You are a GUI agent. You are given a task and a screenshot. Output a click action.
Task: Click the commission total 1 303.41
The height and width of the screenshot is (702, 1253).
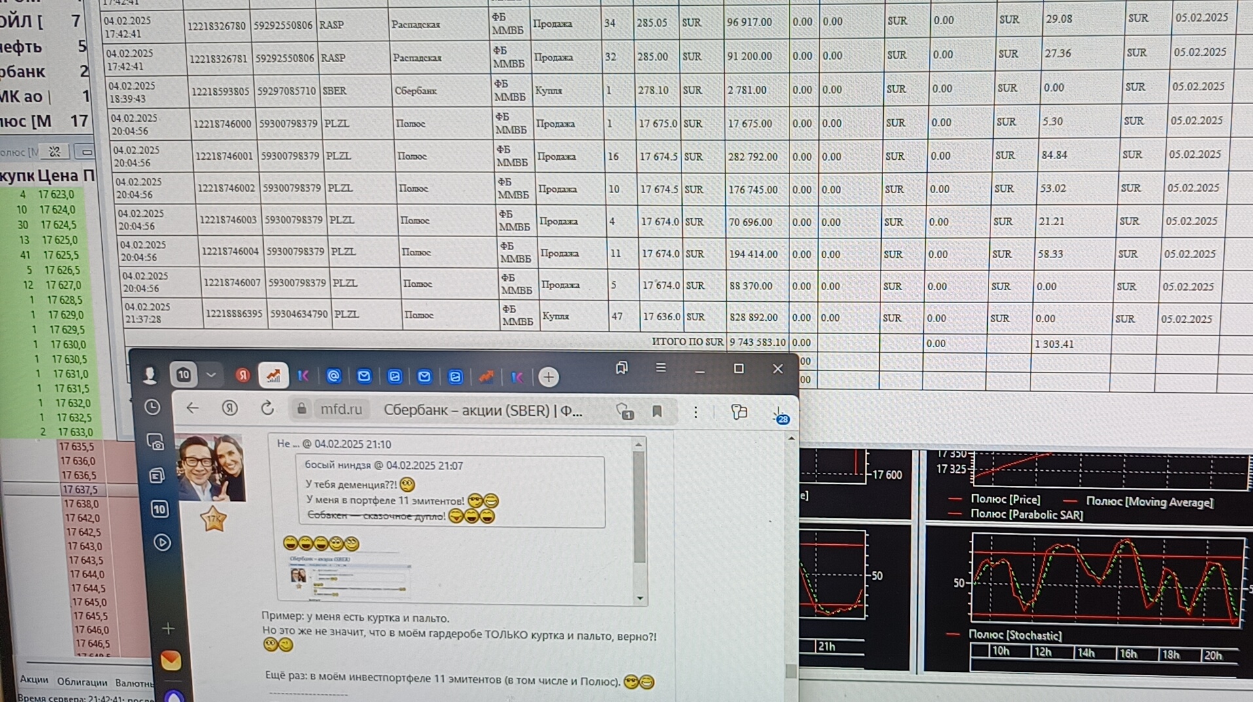1054,344
